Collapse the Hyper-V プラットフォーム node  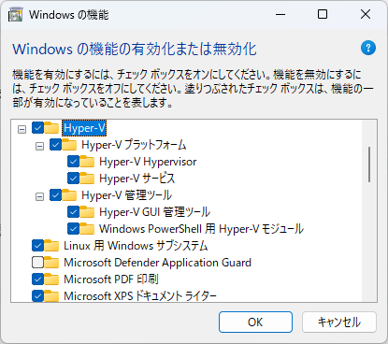point(39,146)
